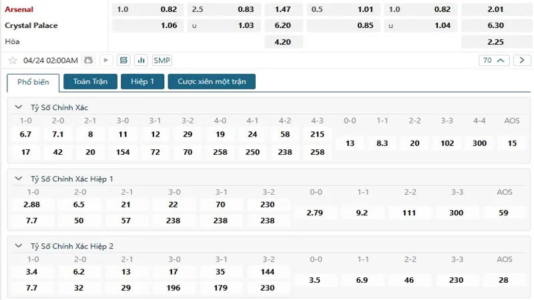Open the Hiệp 1 tab

coord(142,81)
